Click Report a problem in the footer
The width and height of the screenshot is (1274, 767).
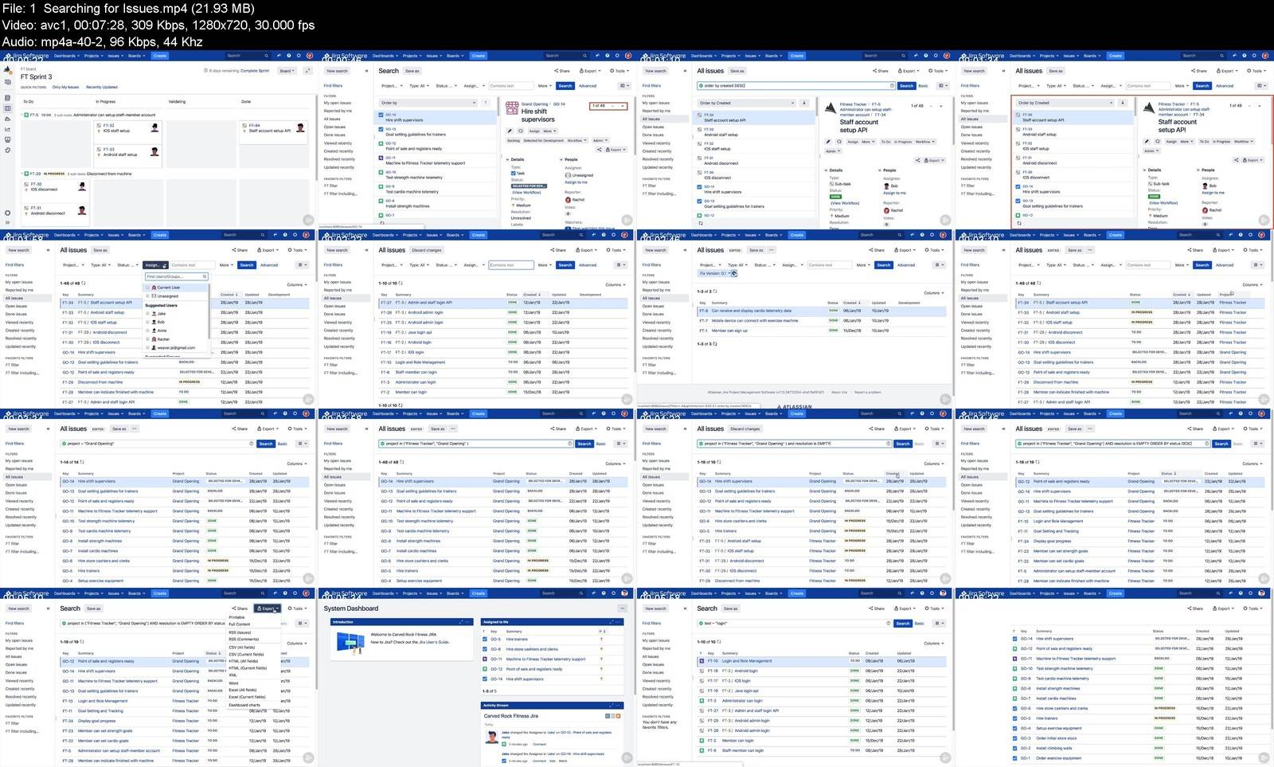click(x=868, y=393)
